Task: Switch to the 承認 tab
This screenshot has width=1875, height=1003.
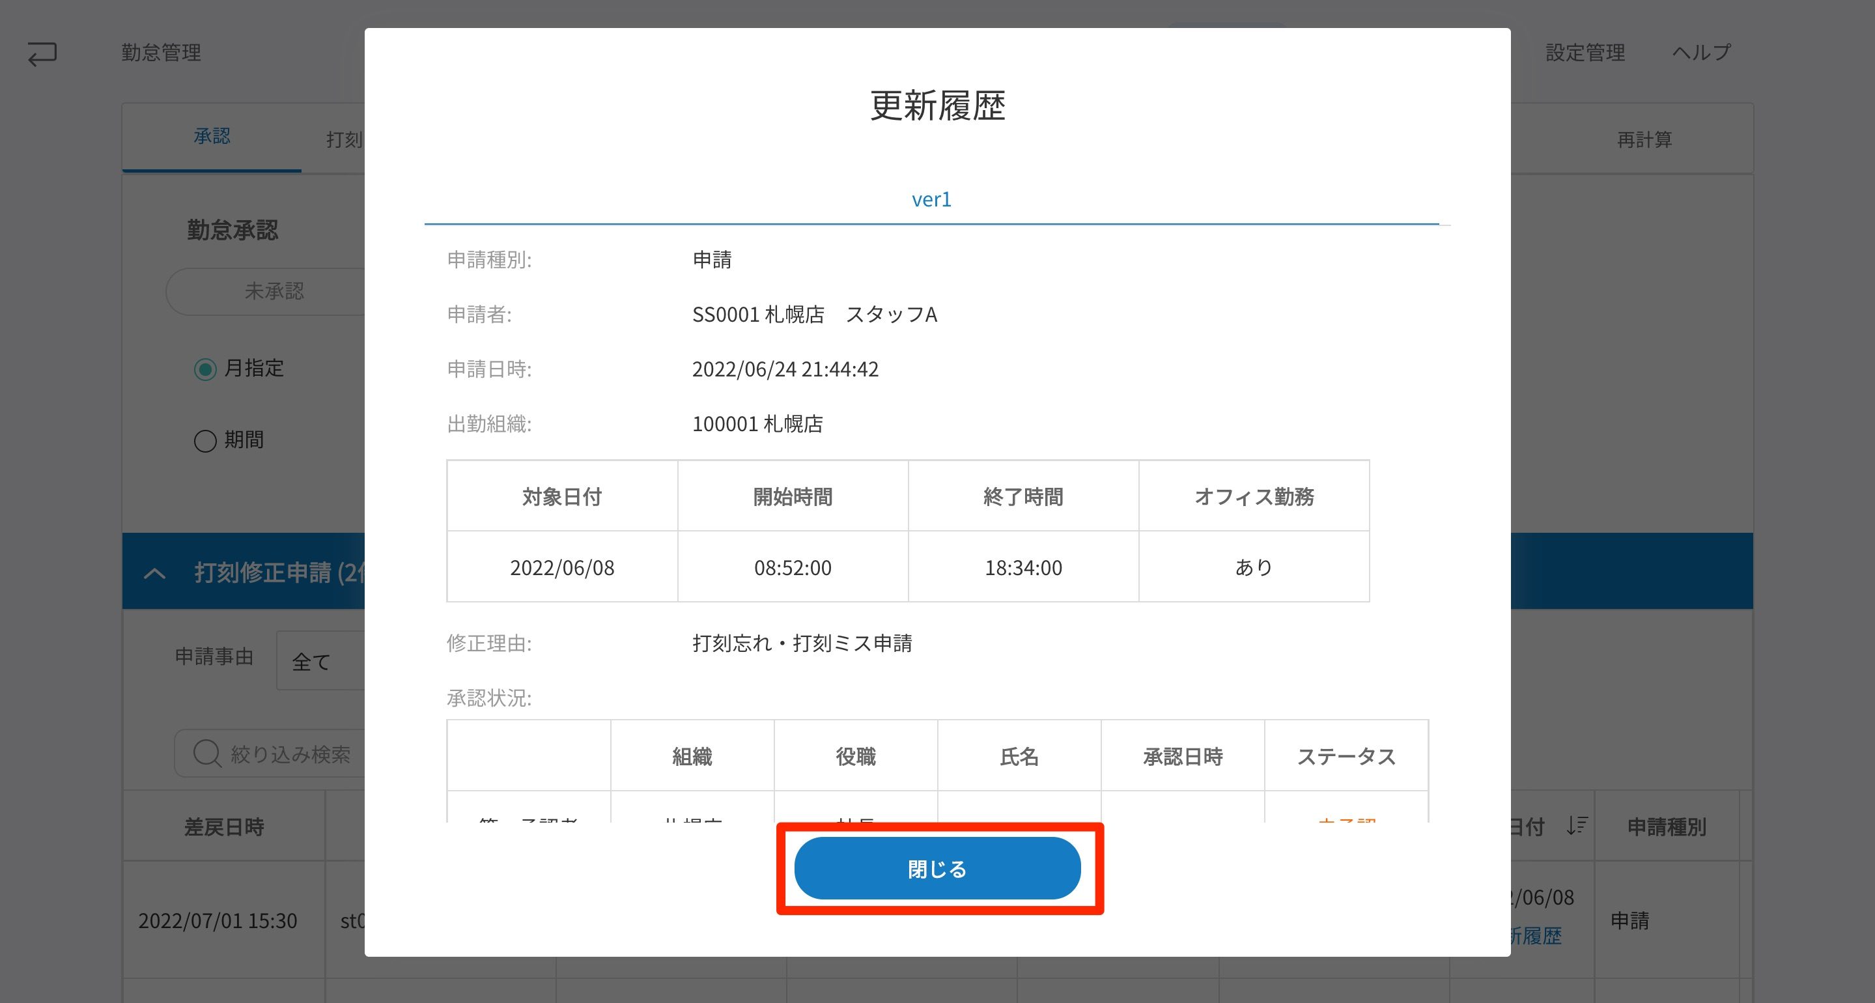Action: (x=212, y=137)
